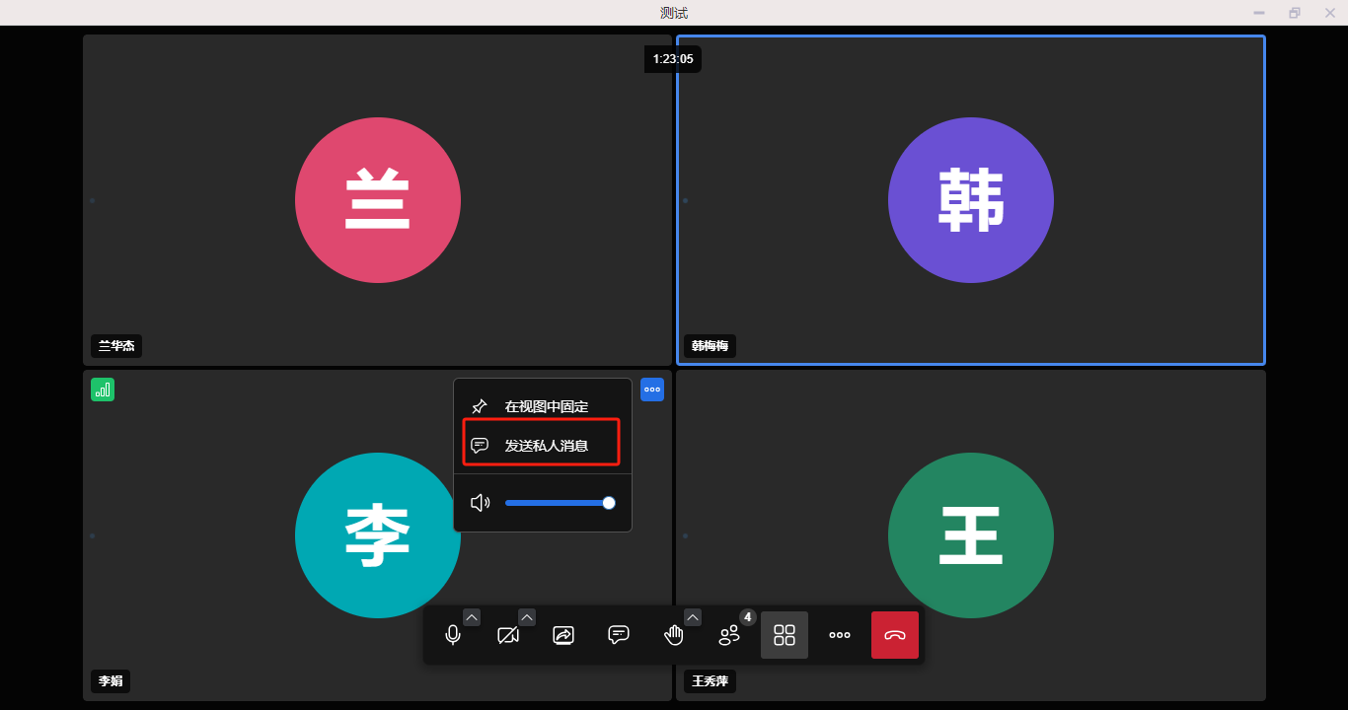Image resolution: width=1348 pixels, height=710 pixels.
Task: Raise your hand using the hand icon
Action: coord(674,635)
